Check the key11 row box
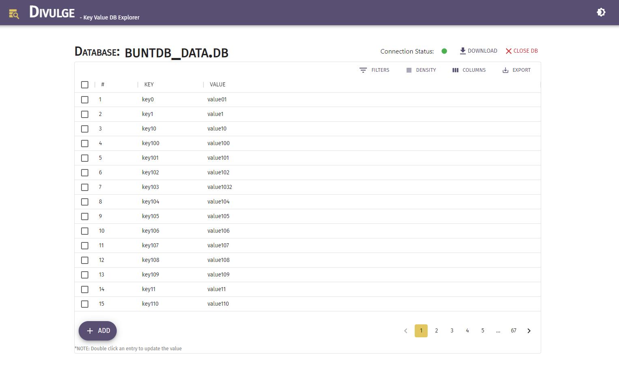This screenshot has height=388, width=619. pyautogui.click(x=85, y=289)
